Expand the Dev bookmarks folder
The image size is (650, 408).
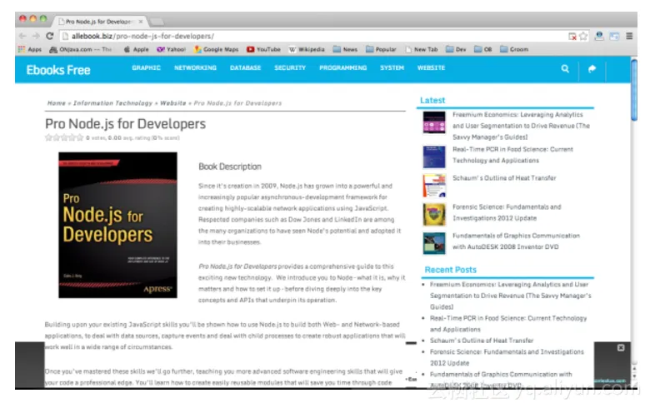(x=455, y=49)
